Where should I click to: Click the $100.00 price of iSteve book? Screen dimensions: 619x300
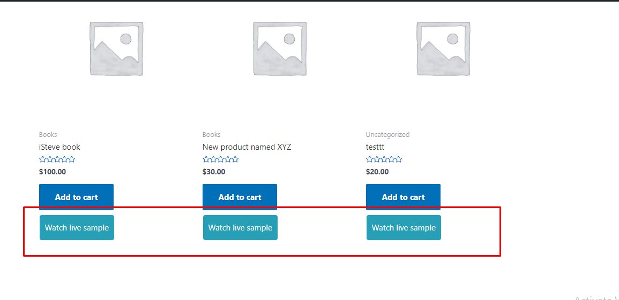pyautogui.click(x=53, y=172)
